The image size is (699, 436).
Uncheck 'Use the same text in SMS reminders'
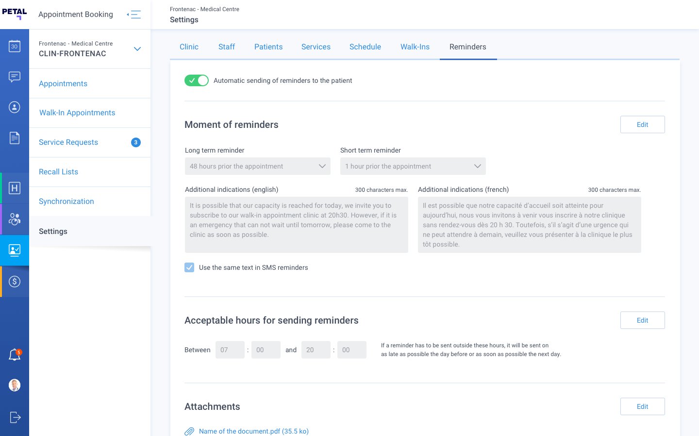pos(189,267)
